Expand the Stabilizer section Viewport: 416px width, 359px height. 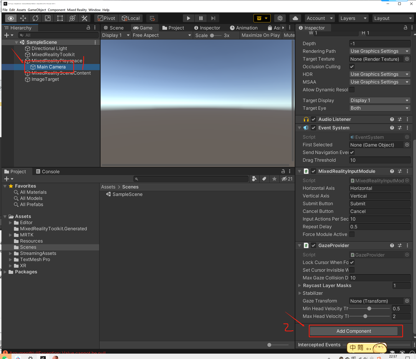300,293
